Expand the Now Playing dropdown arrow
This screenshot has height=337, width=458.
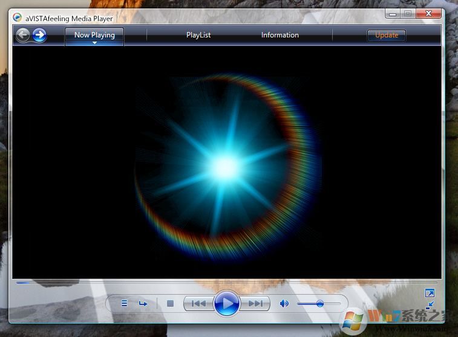94,43
